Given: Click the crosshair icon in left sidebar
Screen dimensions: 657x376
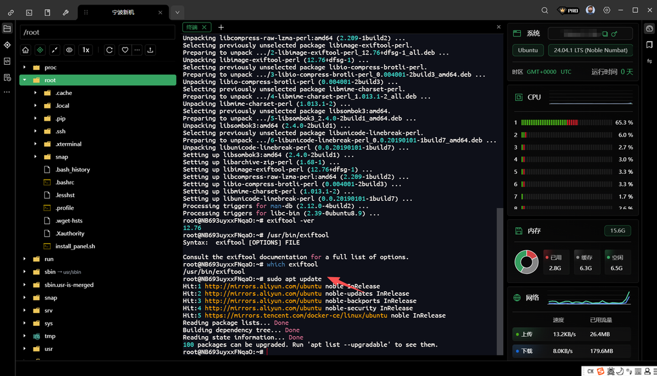Looking at the screenshot, I should pyautogui.click(x=7, y=45).
